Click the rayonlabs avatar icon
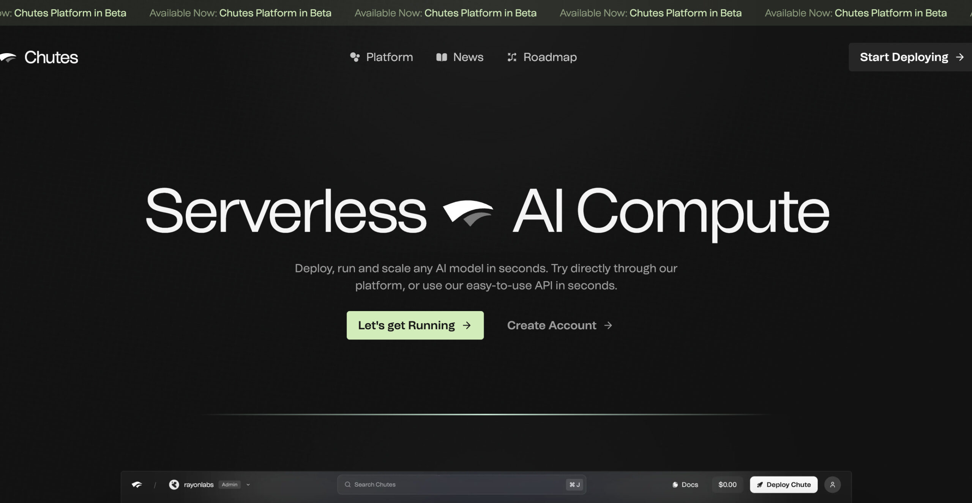Screen dimensions: 972x503 (174, 484)
